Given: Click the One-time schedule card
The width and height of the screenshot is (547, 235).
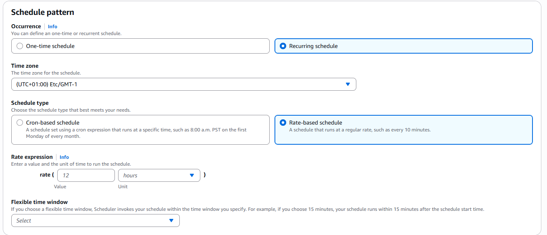Looking at the screenshot, I should [x=140, y=46].
